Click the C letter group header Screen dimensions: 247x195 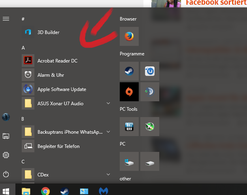click(23, 162)
